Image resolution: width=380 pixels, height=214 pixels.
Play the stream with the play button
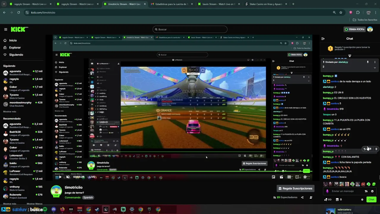click(x=60, y=177)
